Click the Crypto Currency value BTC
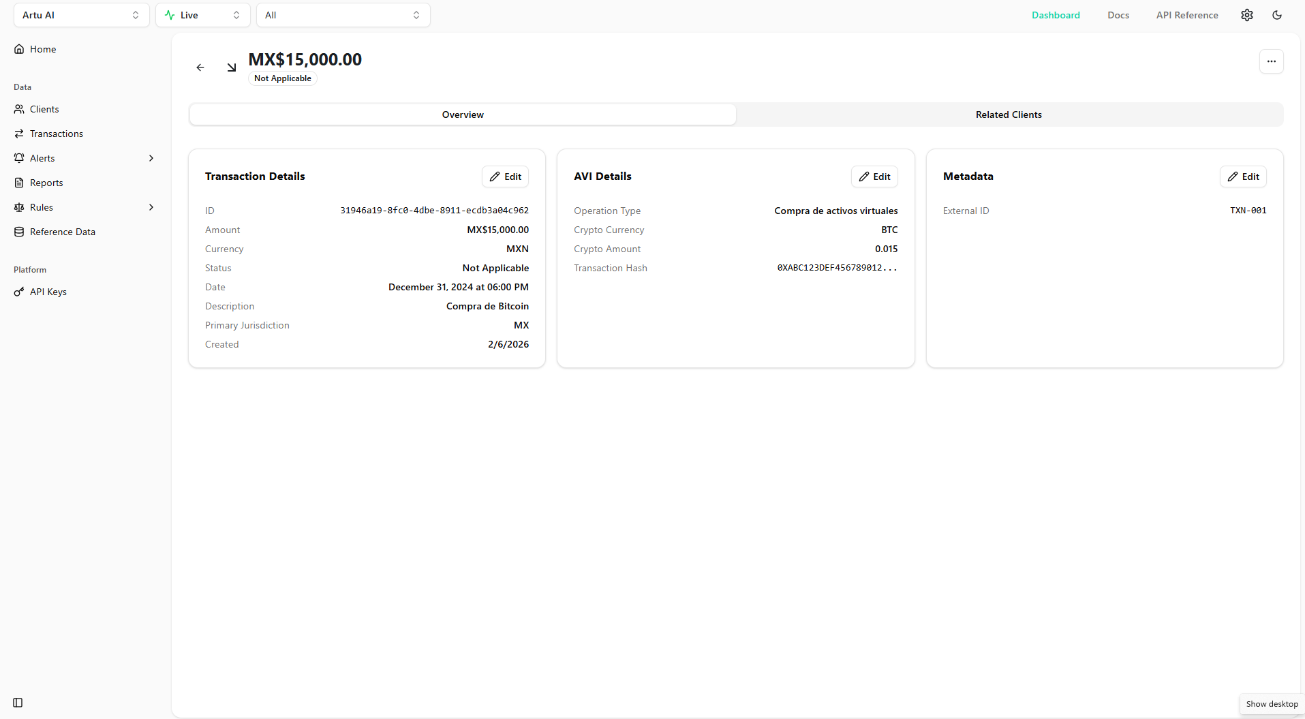The image size is (1305, 719). 889,230
